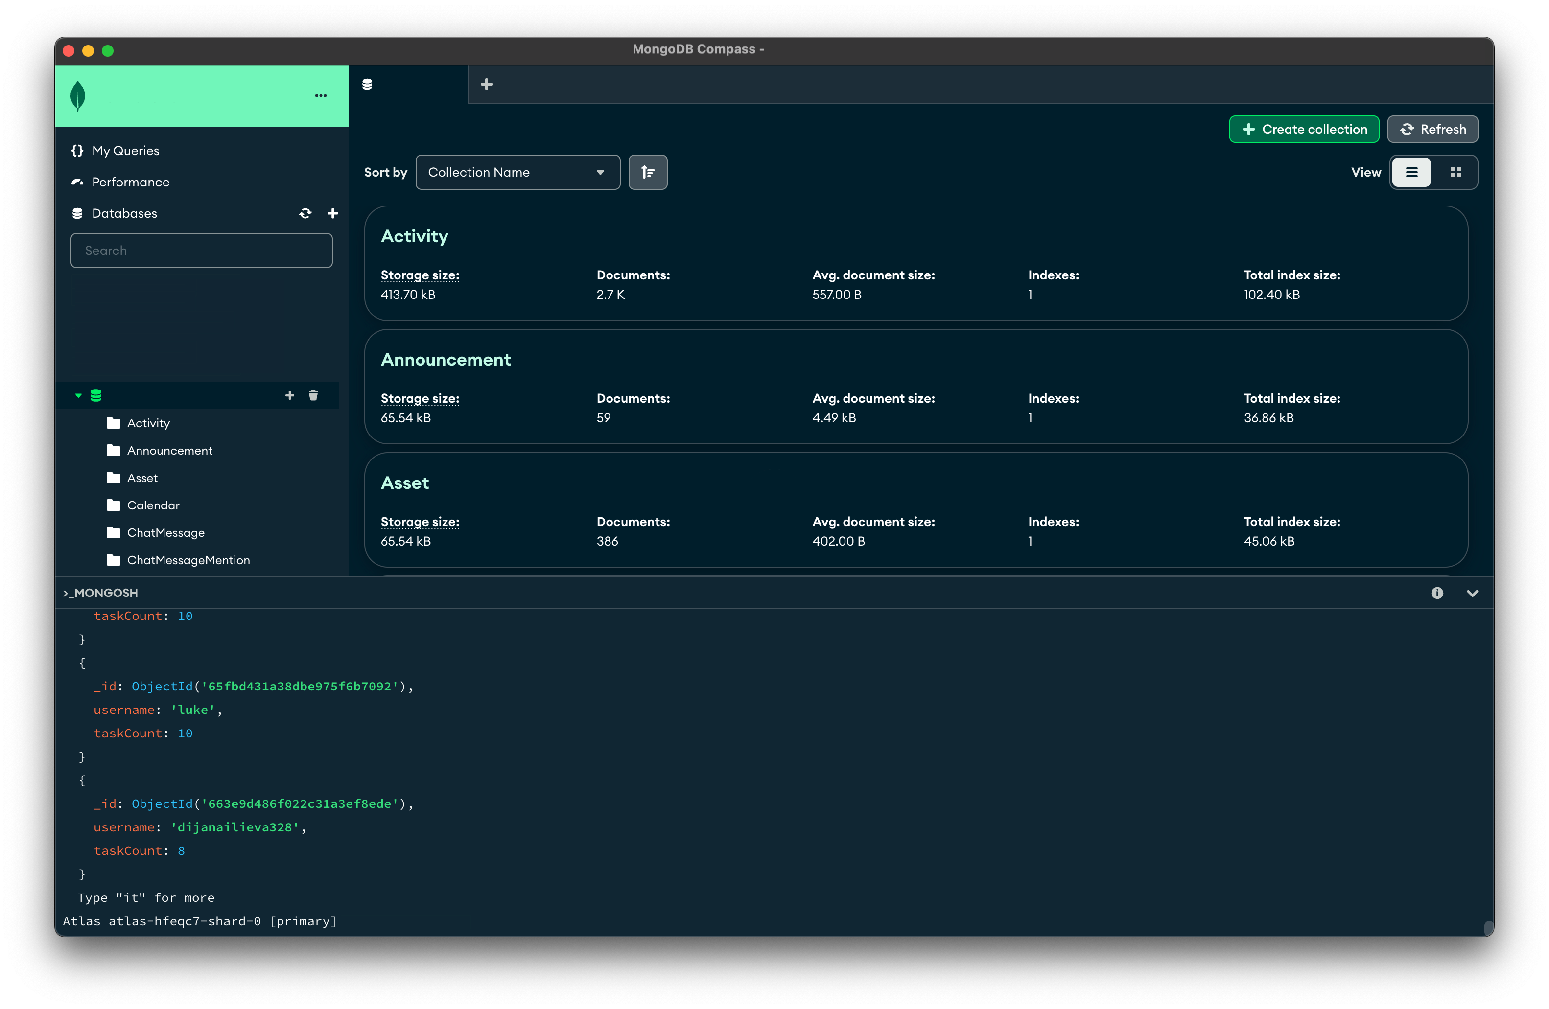
Task: Click the Type "it" for more text
Action: 146,898
